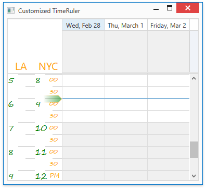206x189 pixels.
Task: Click the green current-time arrow marker
Action: pyautogui.click(x=53, y=99)
